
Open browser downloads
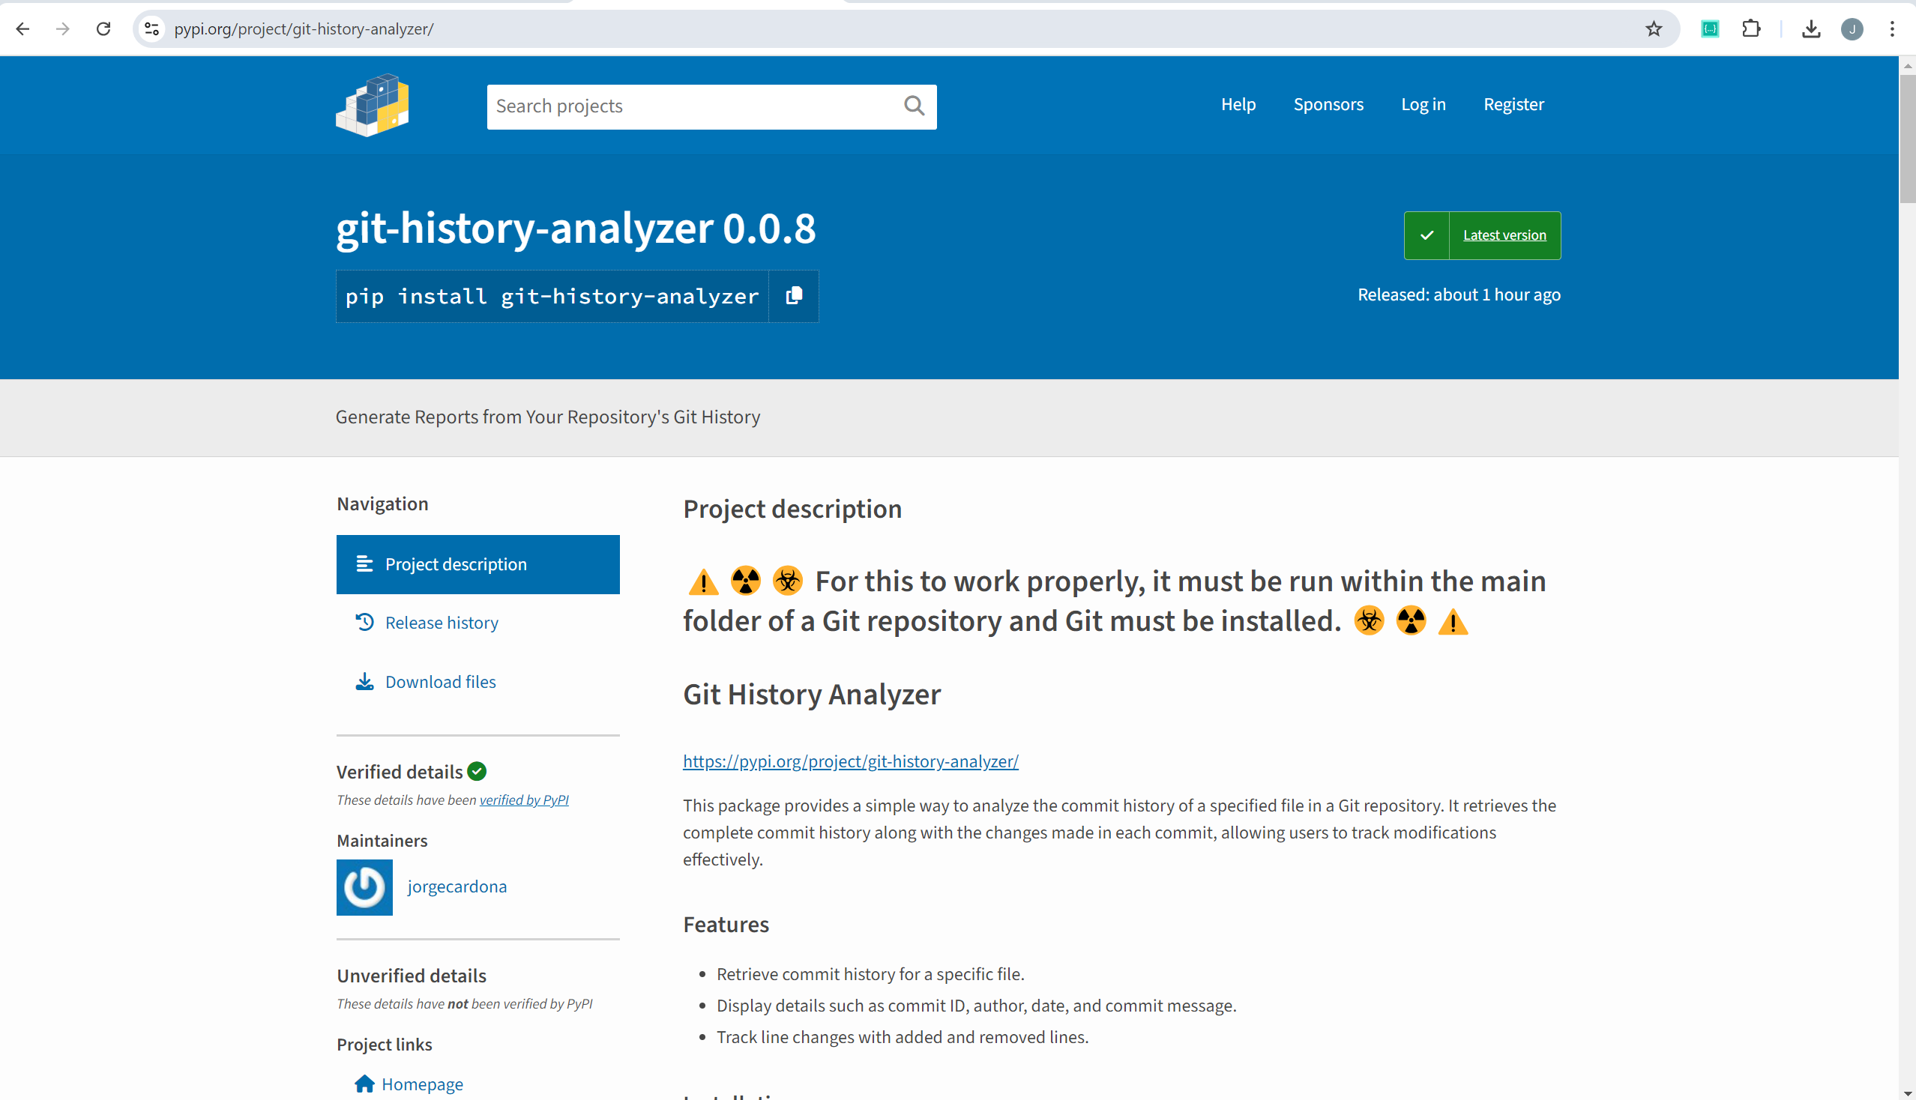1811,28
